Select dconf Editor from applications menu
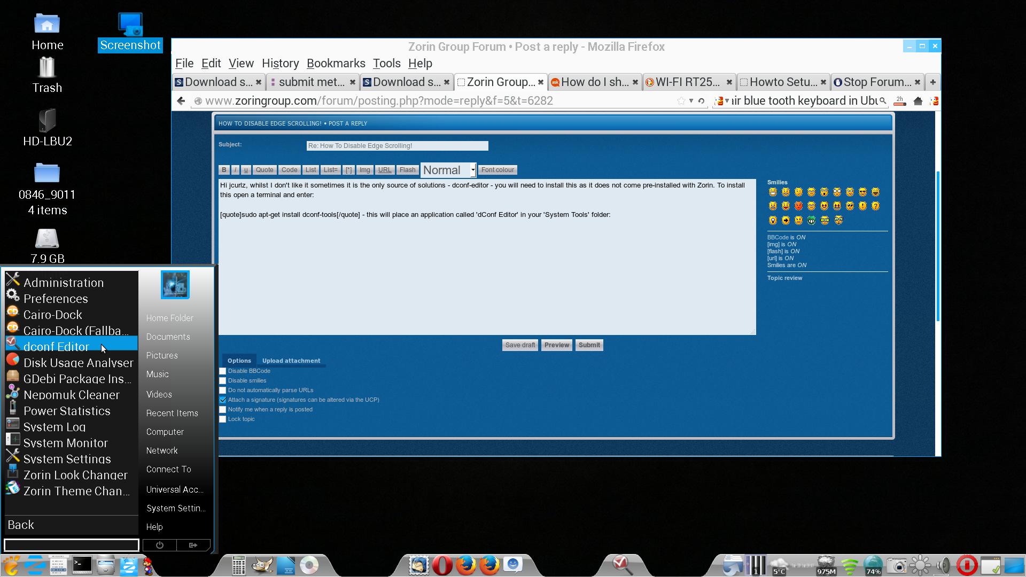1026x577 pixels. [x=56, y=346]
